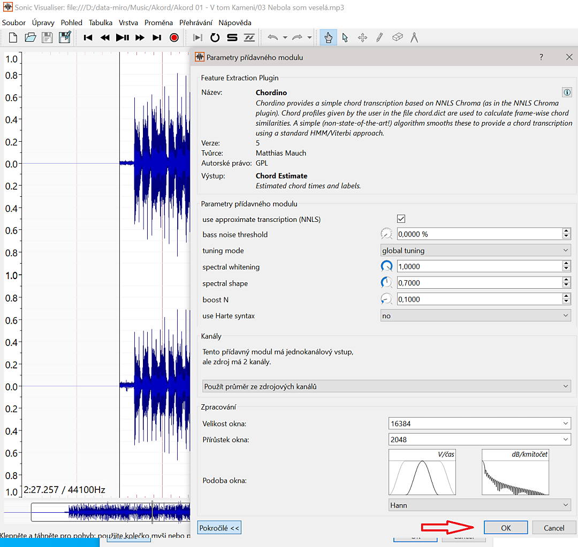This screenshot has height=547, width=578.
Task: Open the Redo history dropdown arrow
Action: (309, 37)
